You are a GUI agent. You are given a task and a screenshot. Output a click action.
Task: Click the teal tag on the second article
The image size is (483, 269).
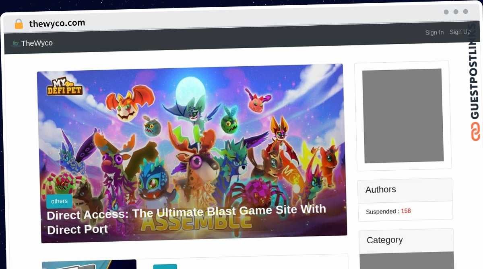click(x=165, y=267)
